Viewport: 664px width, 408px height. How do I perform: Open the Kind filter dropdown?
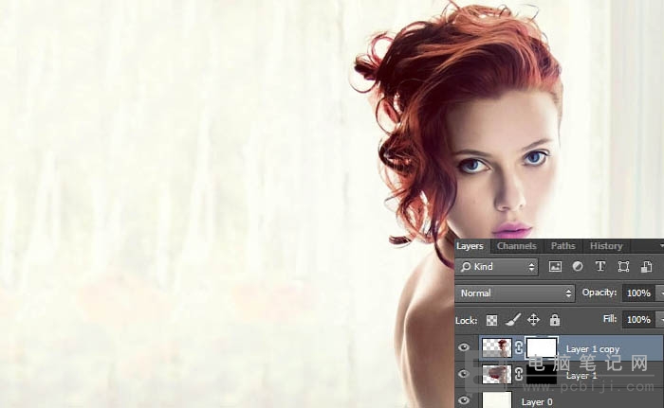497,267
